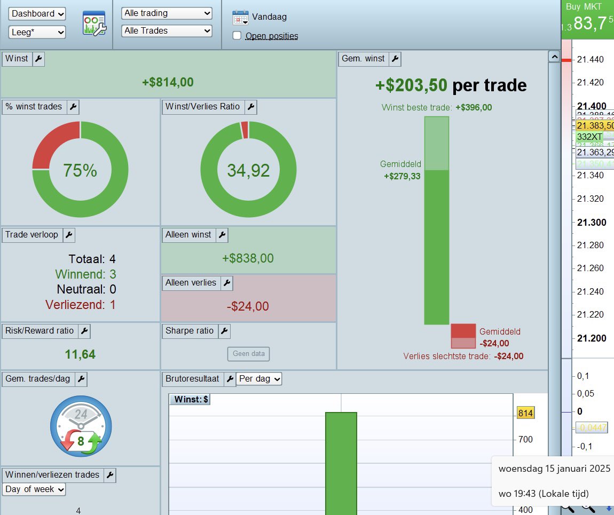Click the Winst panel title

coord(17,59)
